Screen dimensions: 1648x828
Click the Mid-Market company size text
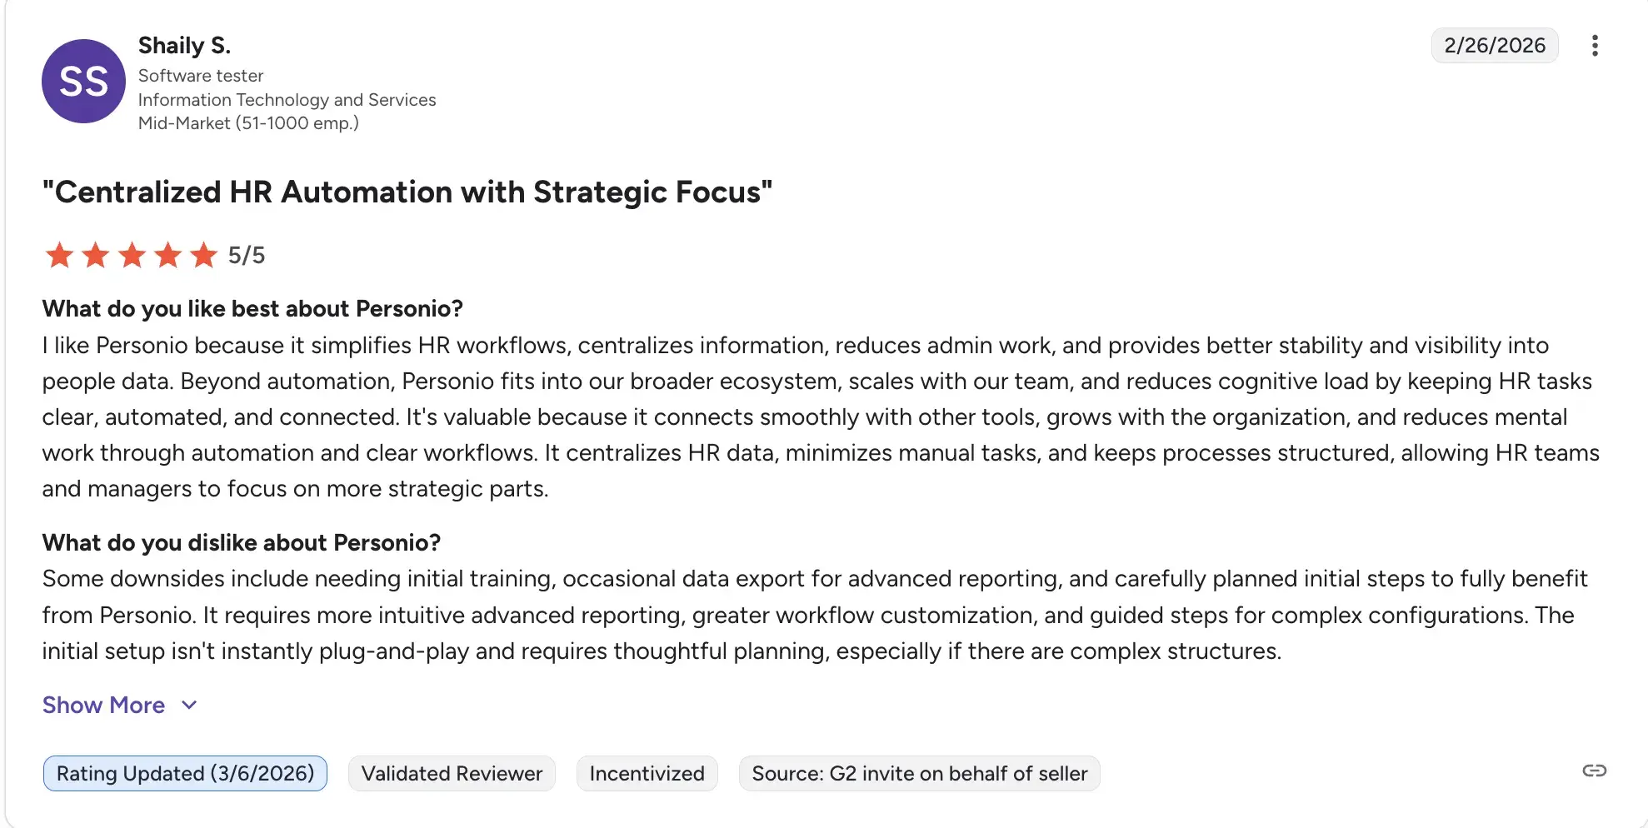pos(248,123)
